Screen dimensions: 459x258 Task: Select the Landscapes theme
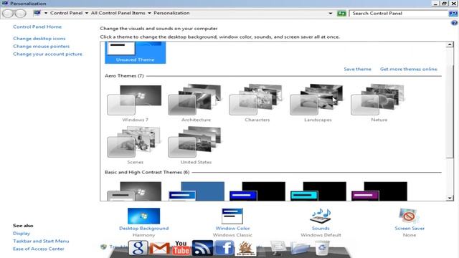[318, 103]
